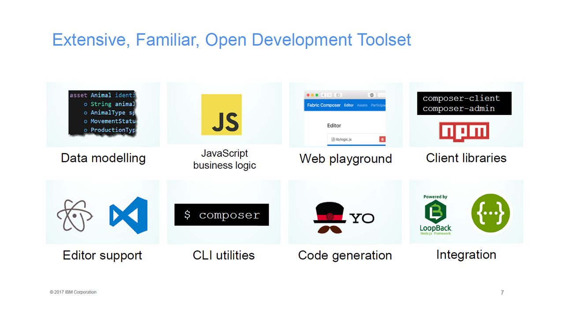The width and height of the screenshot is (564, 317).
Task: Click the LoopBack framework logo
Action: (436, 215)
